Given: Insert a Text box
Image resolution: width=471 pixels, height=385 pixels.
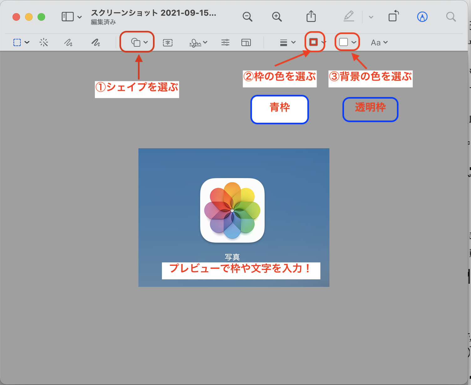Looking at the screenshot, I should point(168,43).
